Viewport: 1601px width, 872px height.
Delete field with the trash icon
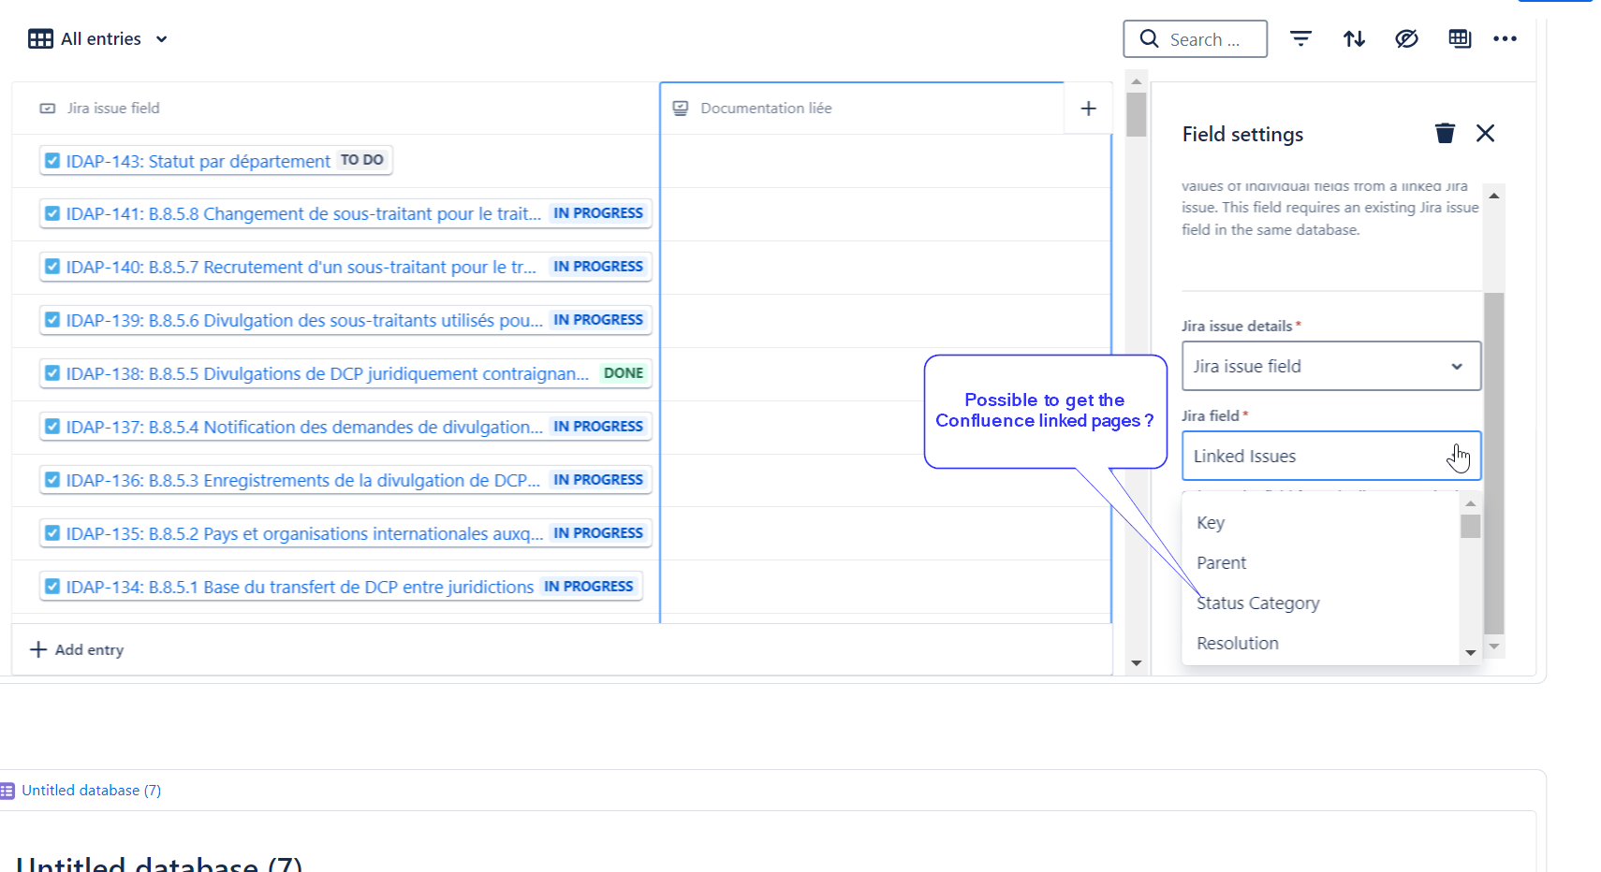point(1445,133)
